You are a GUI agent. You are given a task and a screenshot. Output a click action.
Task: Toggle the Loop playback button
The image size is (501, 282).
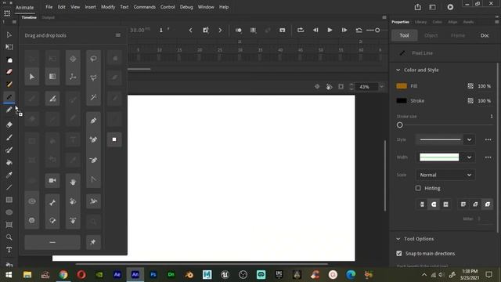pyautogui.click(x=301, y=30)
